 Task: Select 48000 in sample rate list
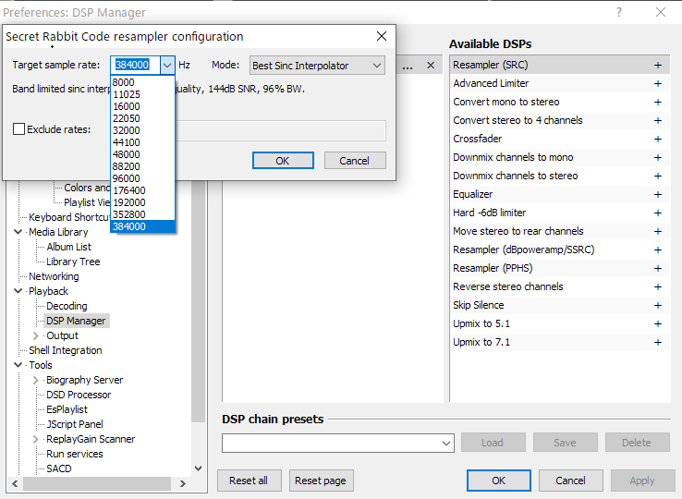[x=142, y=154]
